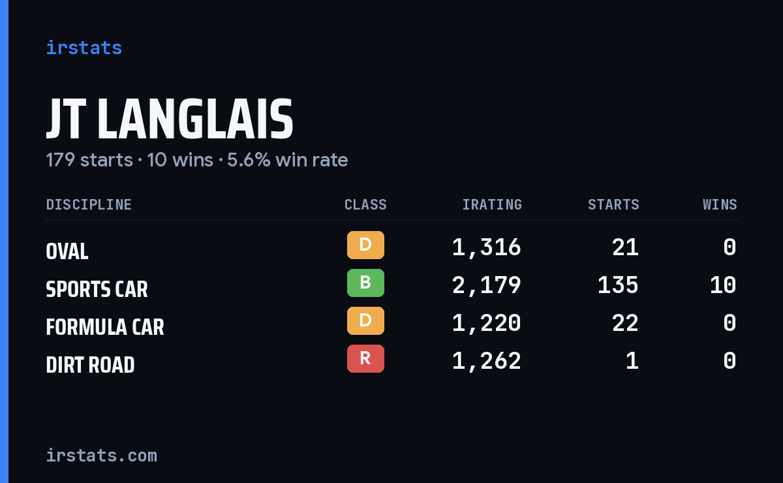
Task: Click the 179 starts summary line
Action: 197,160
